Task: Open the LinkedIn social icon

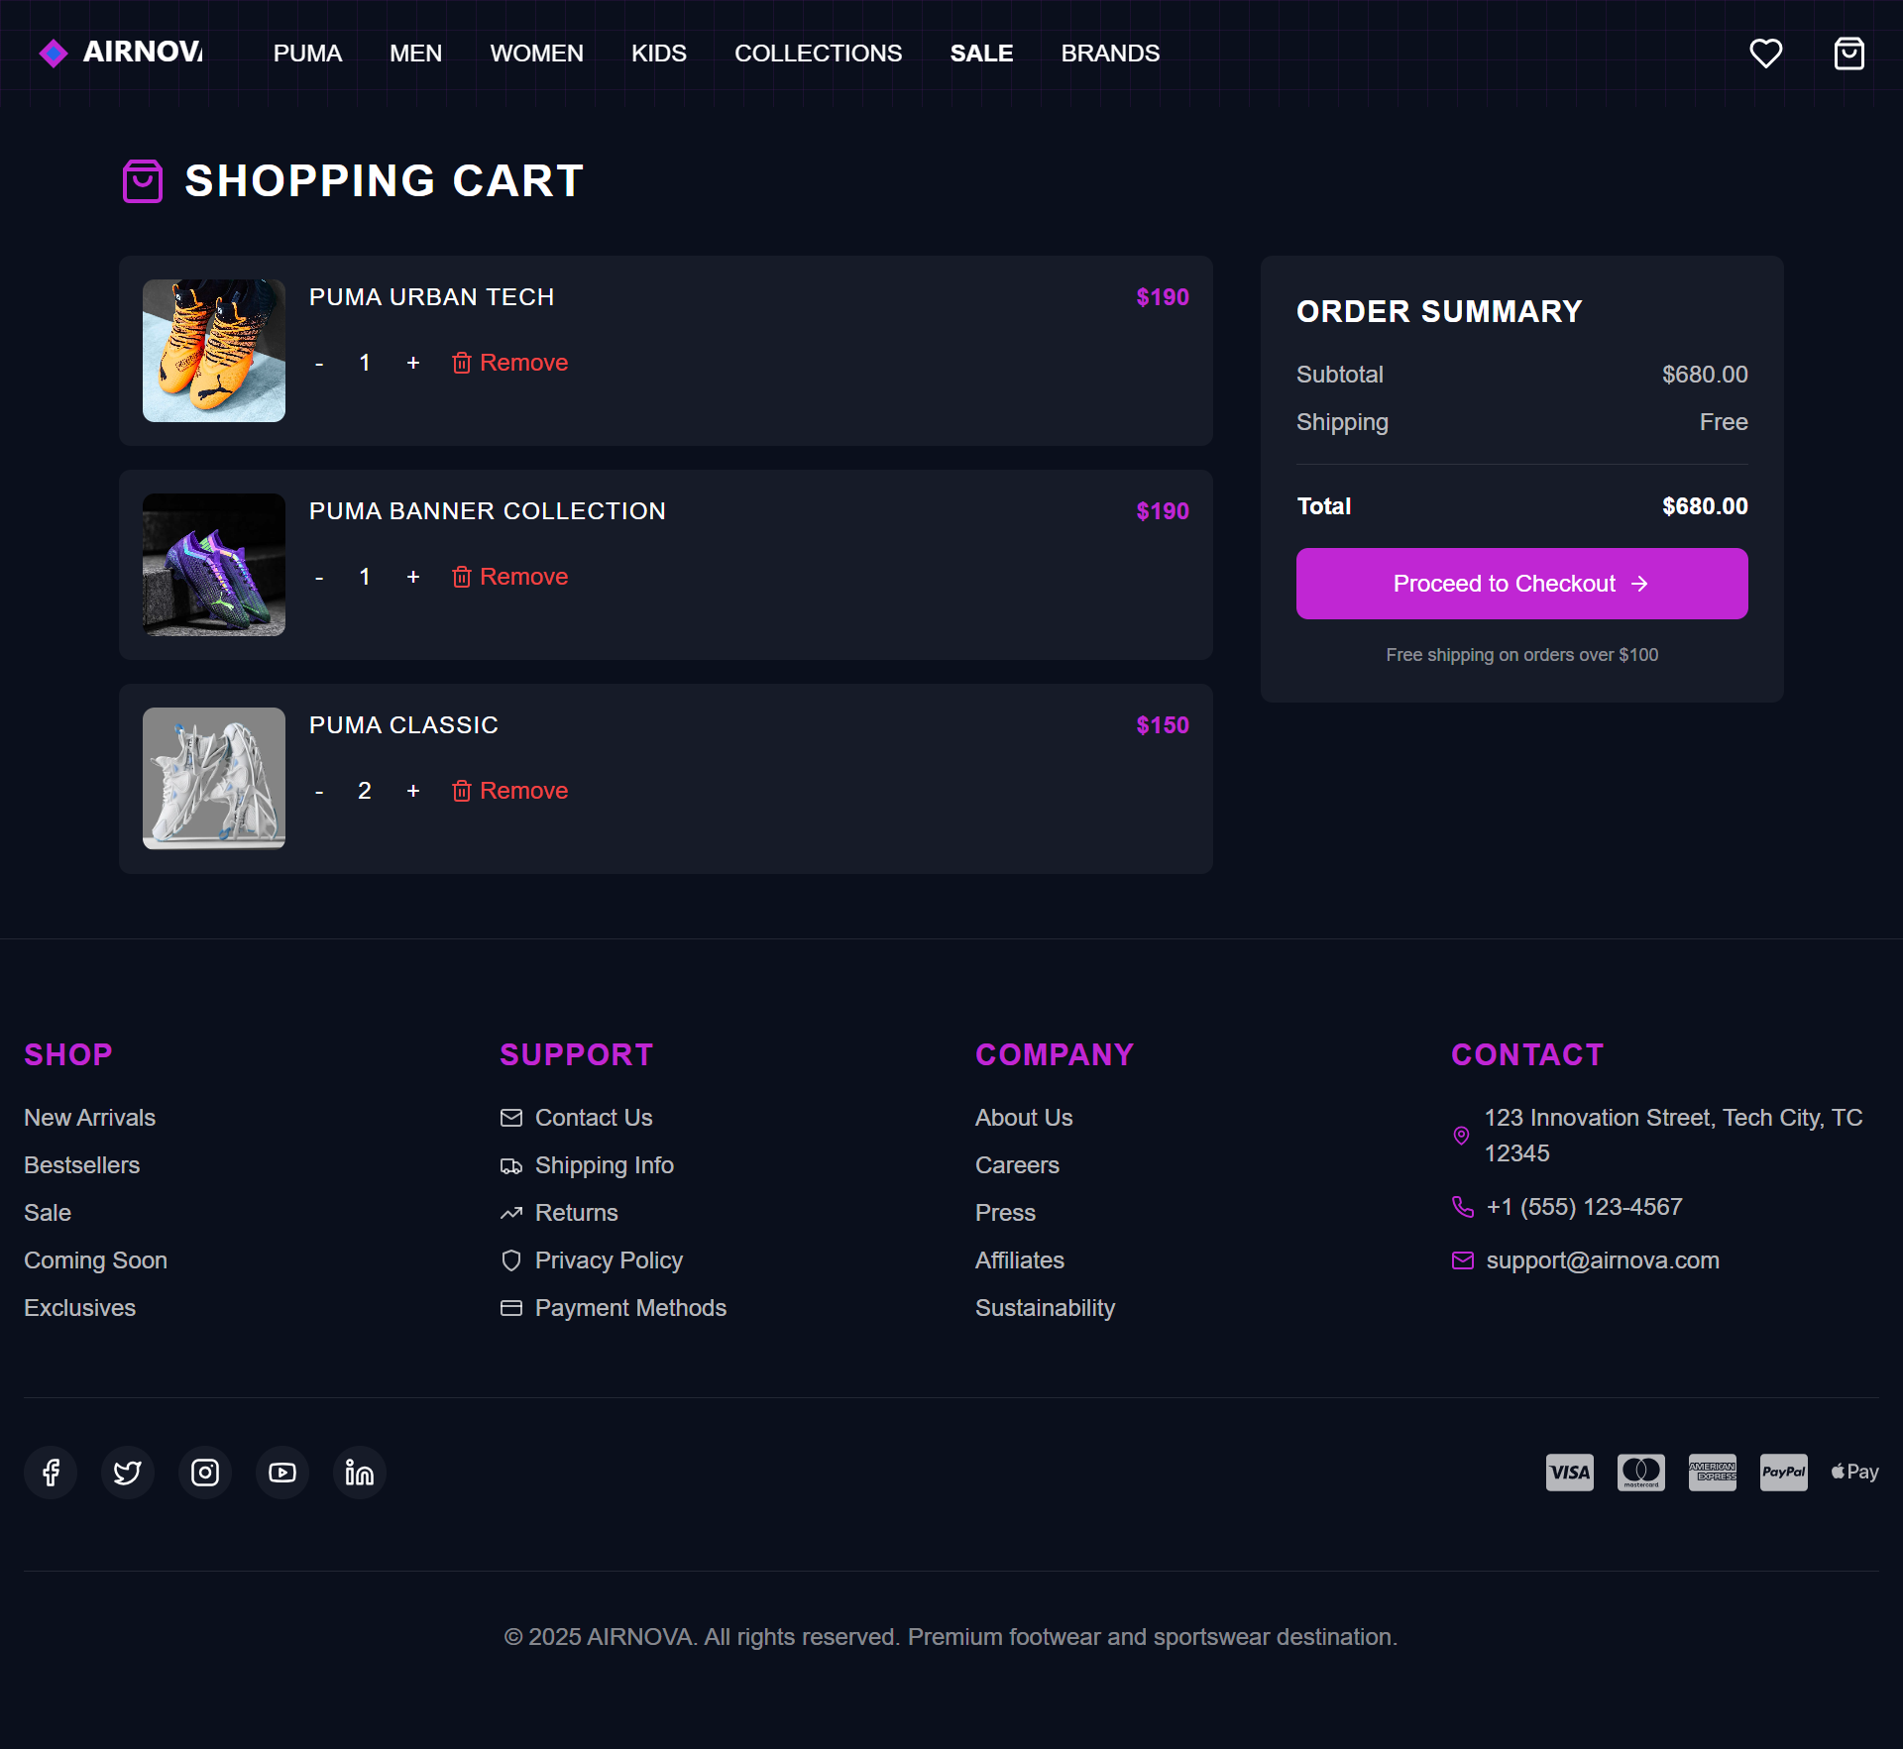Action: [x=360, y=1473]
